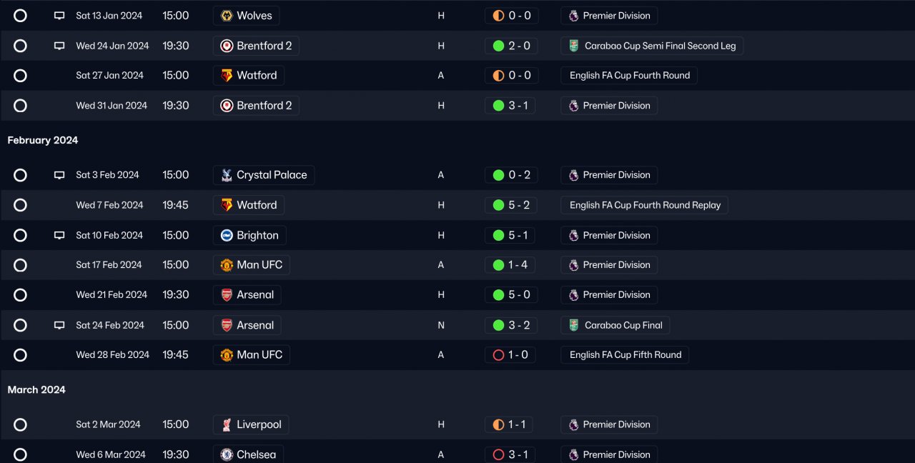Click TV icon on Carabao Cup Final row
Screen dimensions: 915x463
(x=59, y=325)
